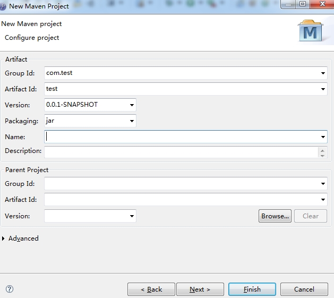Open the help question mark icon
This screenshot has height=298, width=334.
coord(10,289)
